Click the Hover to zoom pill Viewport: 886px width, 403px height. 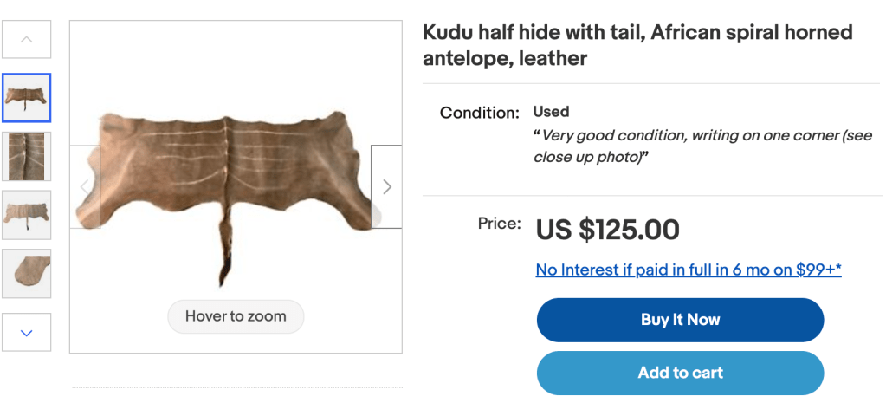[x=236, y=316]
